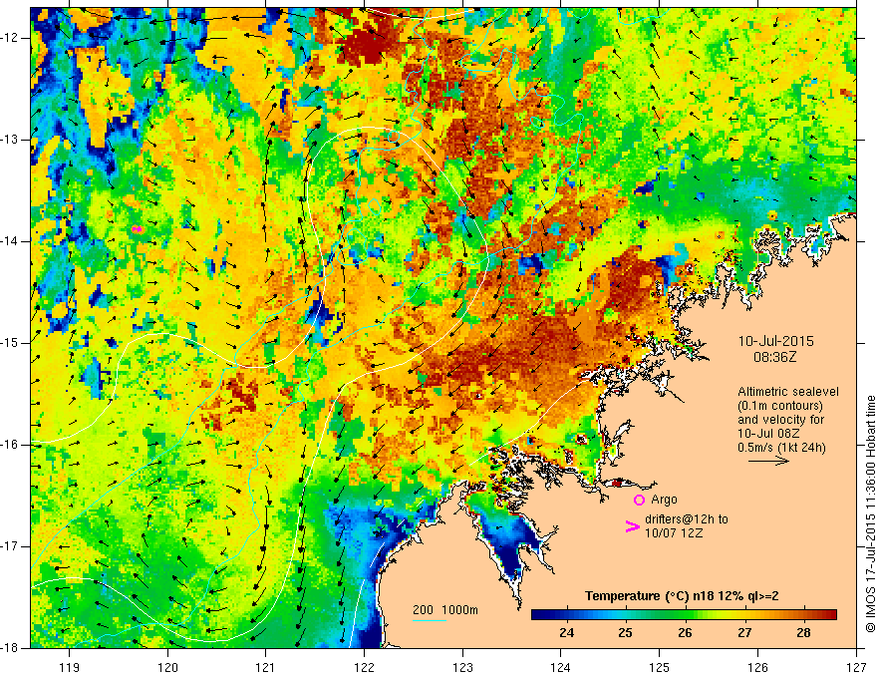
Task: Click the magenta Argo circle legend symbol
Action: pos(639,500)
